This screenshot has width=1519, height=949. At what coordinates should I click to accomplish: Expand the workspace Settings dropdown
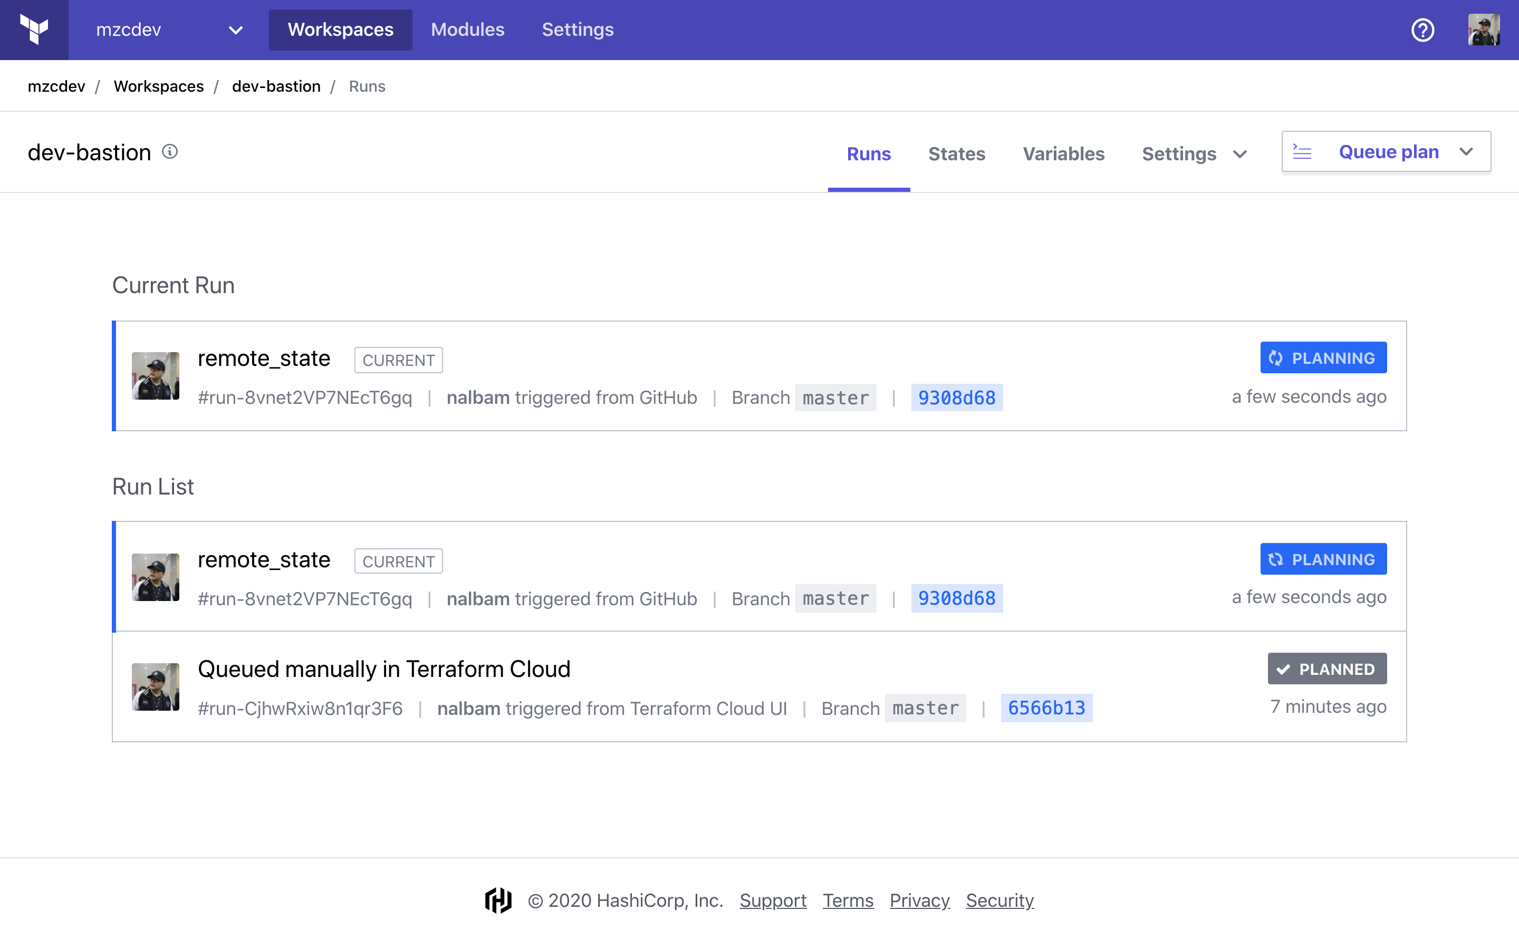[x=1195, y=154]
